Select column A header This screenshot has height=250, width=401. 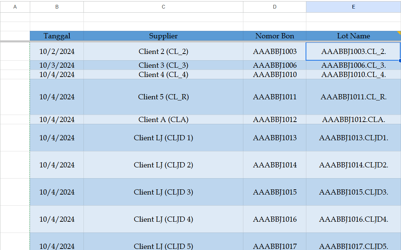15,7
